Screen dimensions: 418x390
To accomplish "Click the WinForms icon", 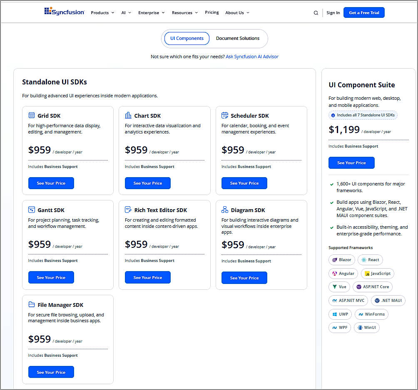I will tap(361, 314).
